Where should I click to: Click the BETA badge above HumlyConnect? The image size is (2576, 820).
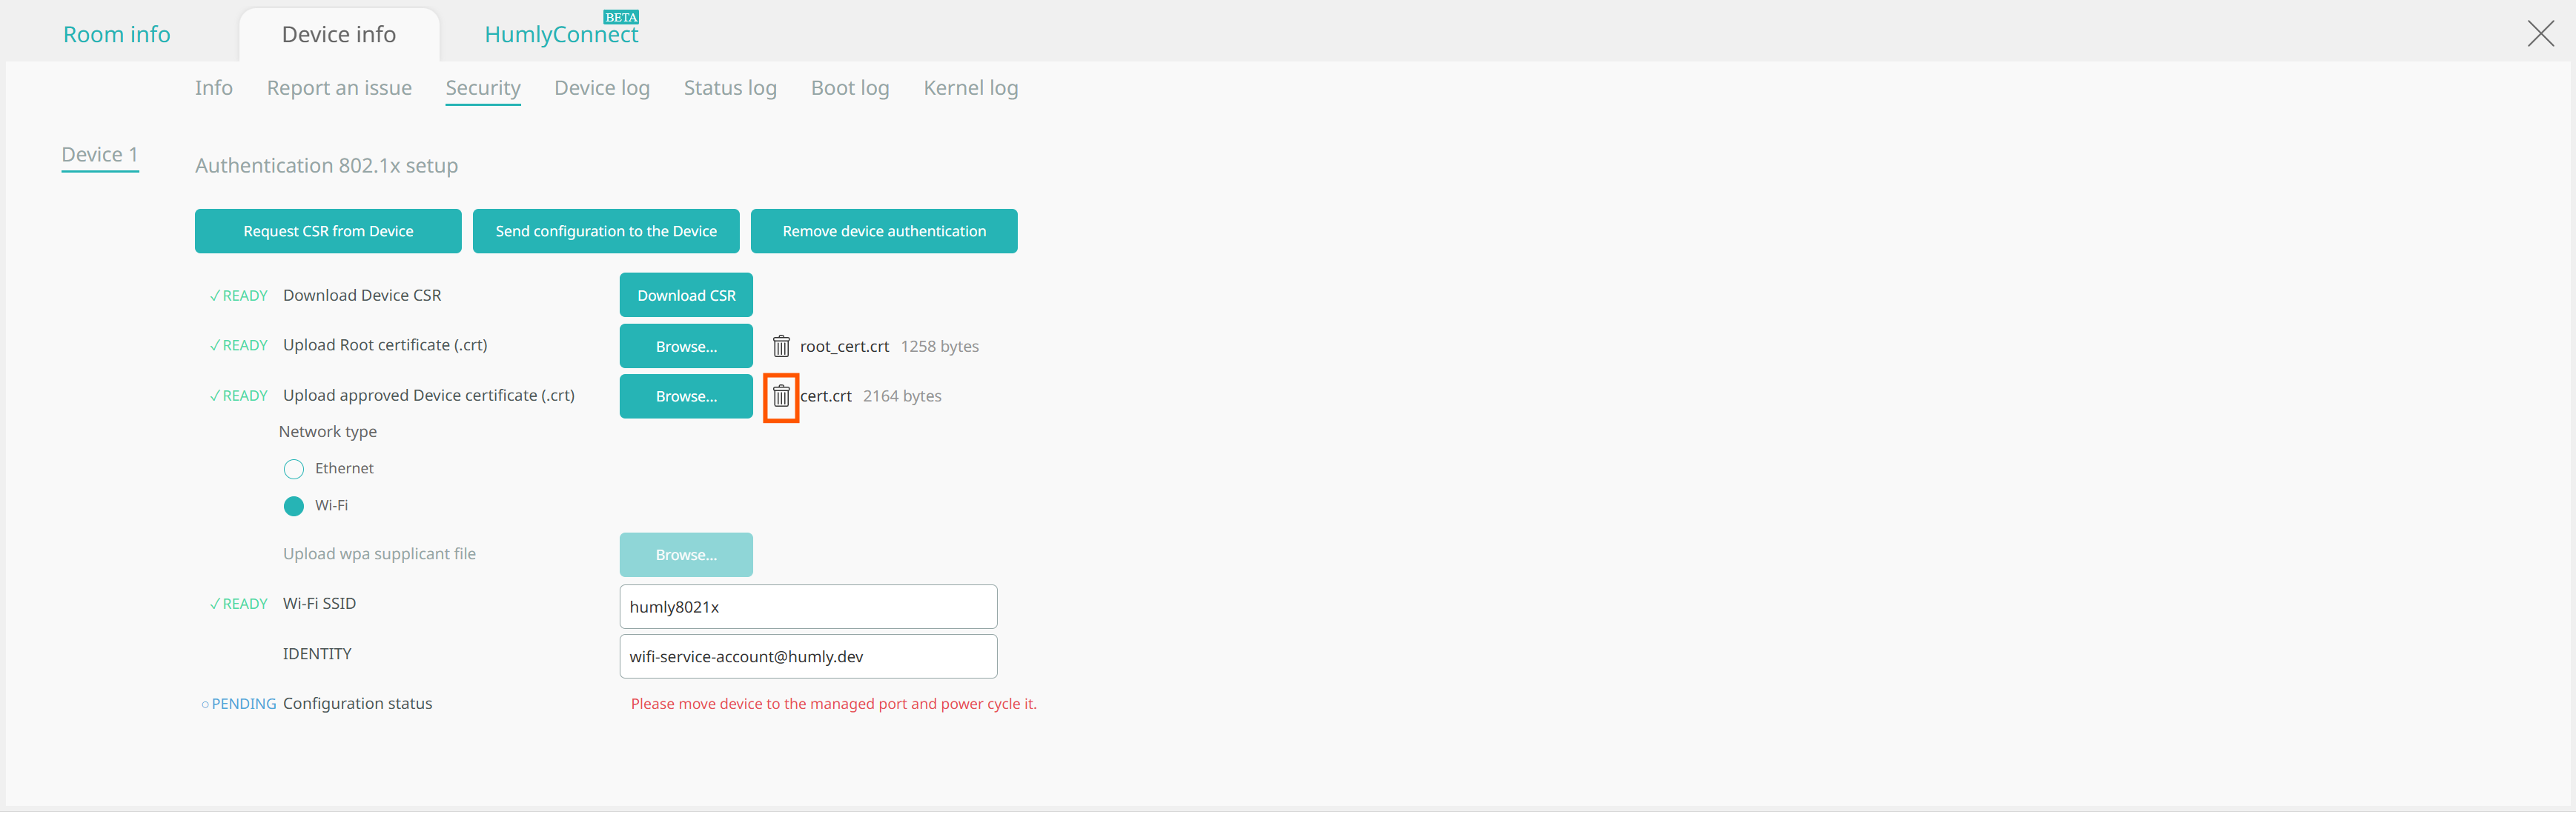point(621,17)
